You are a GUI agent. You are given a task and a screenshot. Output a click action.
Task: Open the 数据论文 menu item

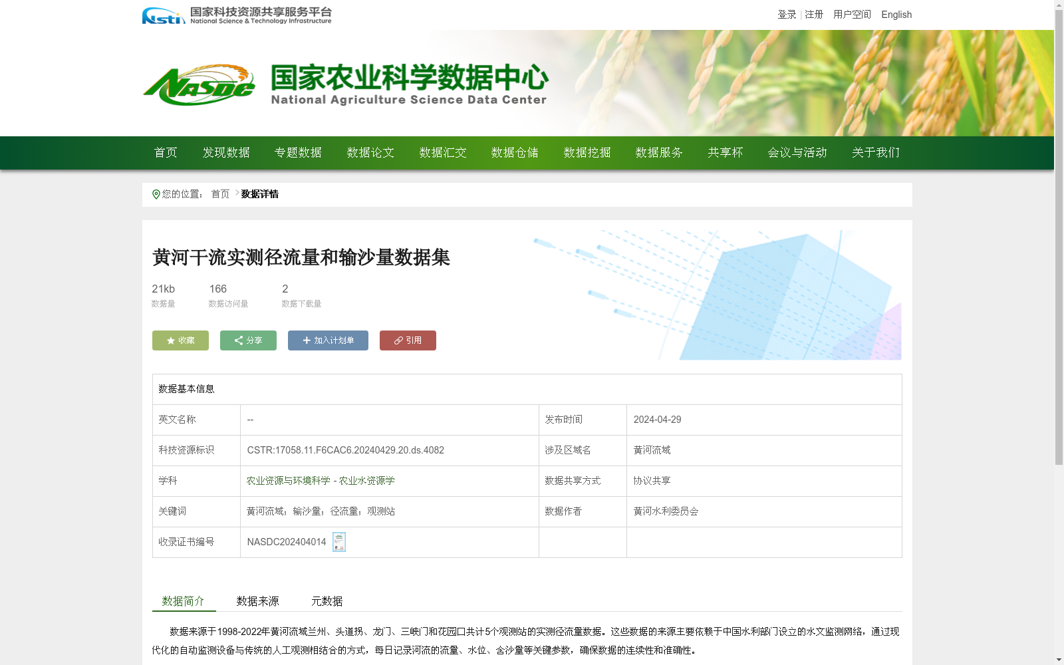click(x=370, y=153)
